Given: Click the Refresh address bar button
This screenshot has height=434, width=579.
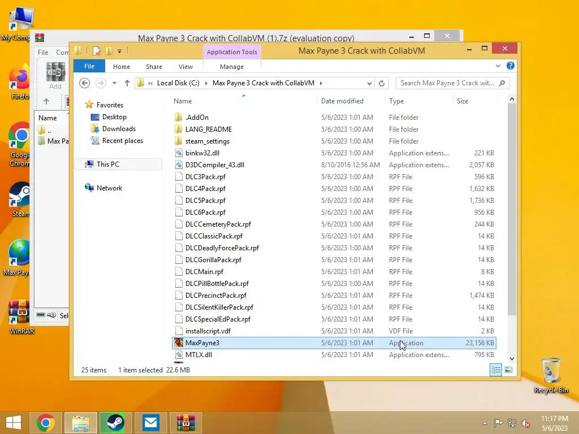Looking at the screenshot, I should [382, 84].
